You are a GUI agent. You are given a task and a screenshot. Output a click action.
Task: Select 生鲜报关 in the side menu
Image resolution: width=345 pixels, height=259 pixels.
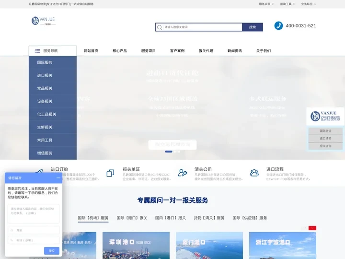[x=53, y=127]
